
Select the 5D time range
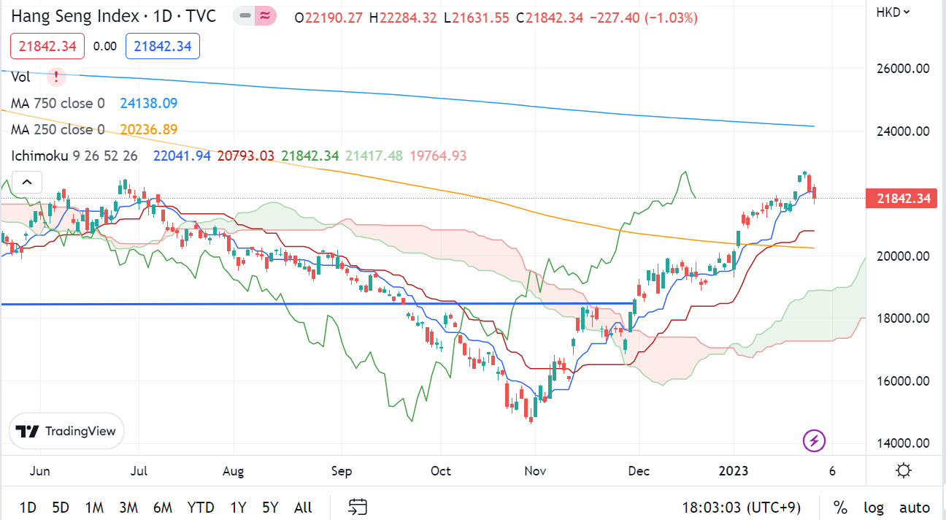[61, 508]
